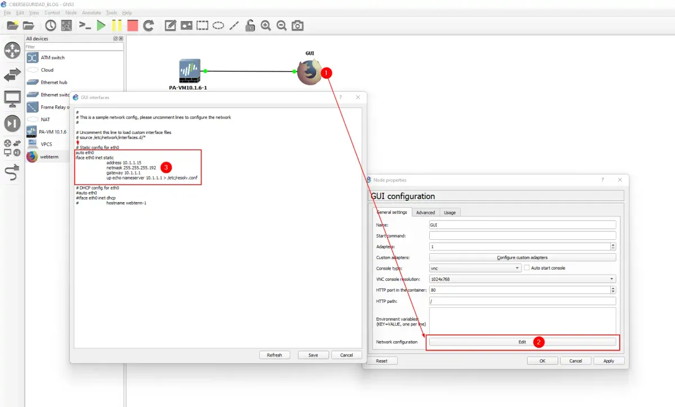This screenshot has width=675, height=407.
Task: Suspend all nodes with yellow pause icon
Action: 116,25
